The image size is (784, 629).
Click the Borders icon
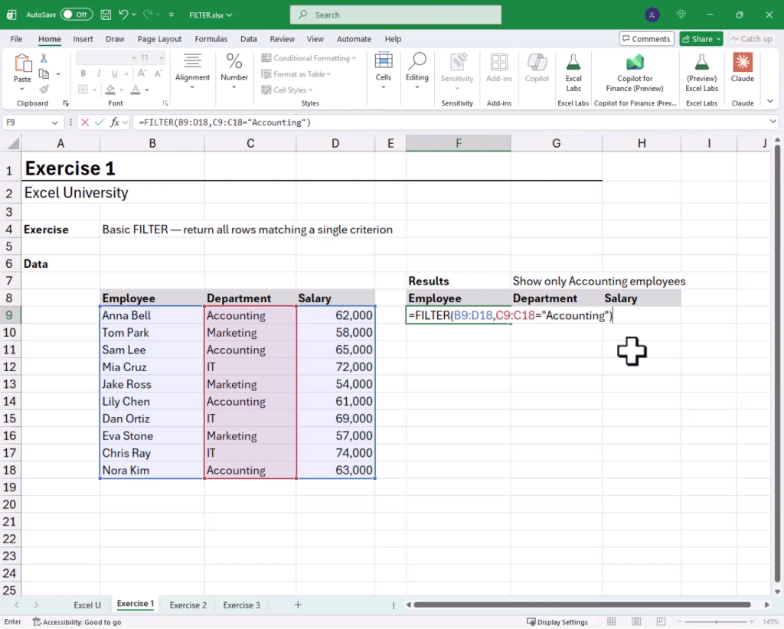[83, 90]
